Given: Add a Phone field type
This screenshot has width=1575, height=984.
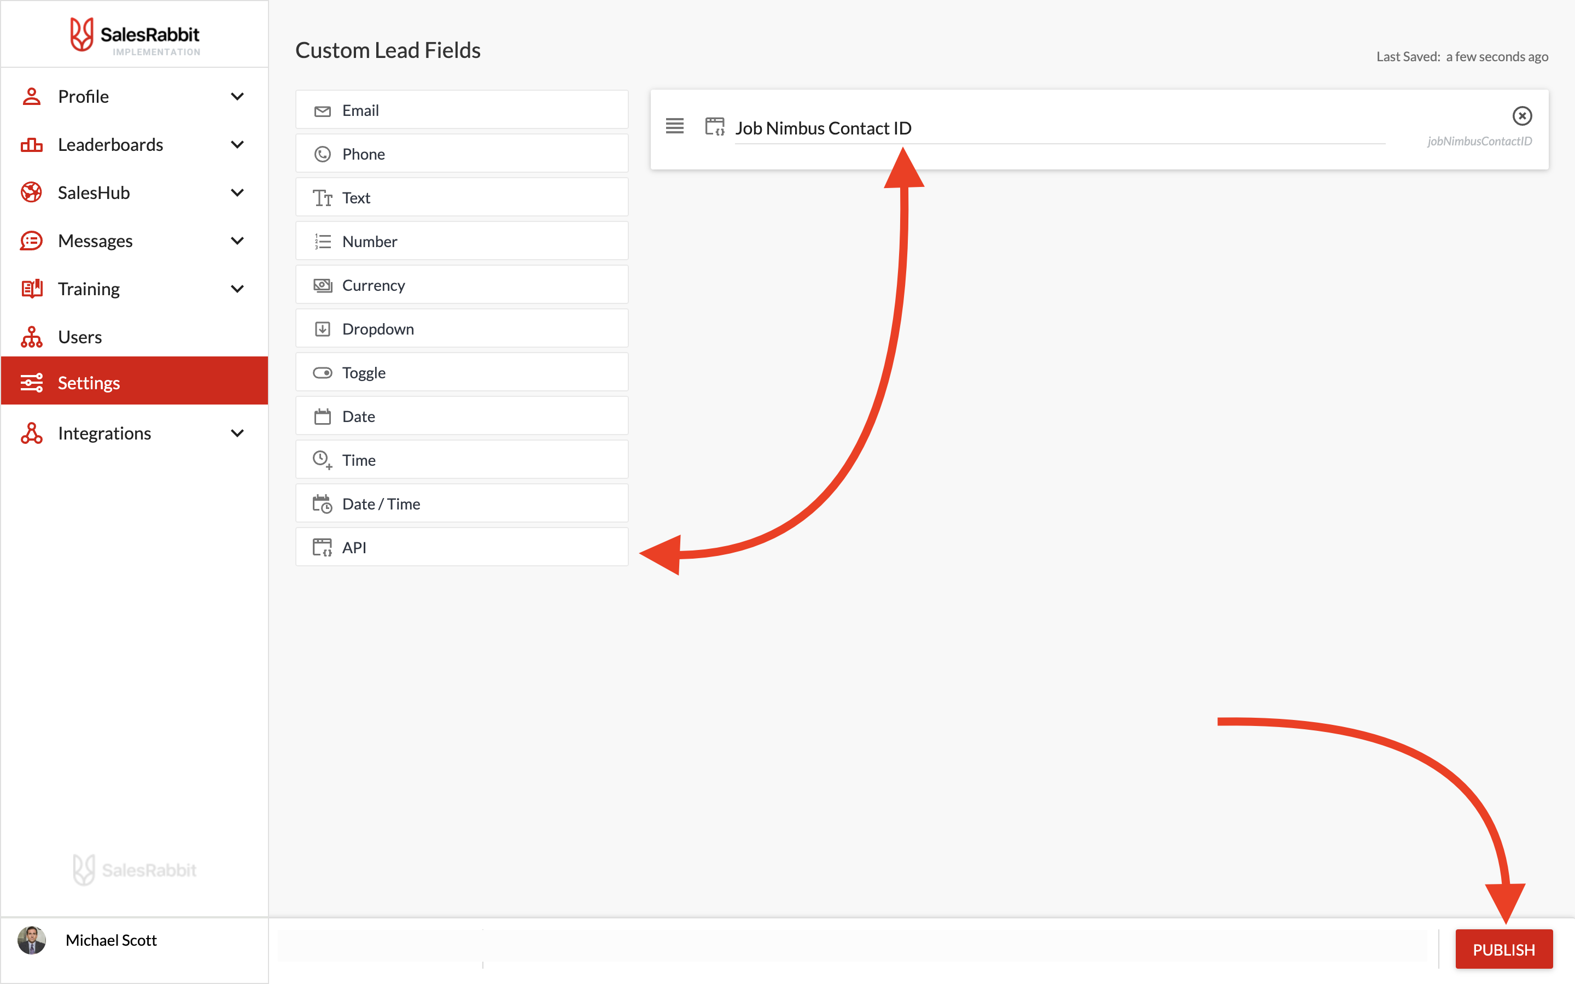Looking at the screenshot, I should [x=462, y=154].
